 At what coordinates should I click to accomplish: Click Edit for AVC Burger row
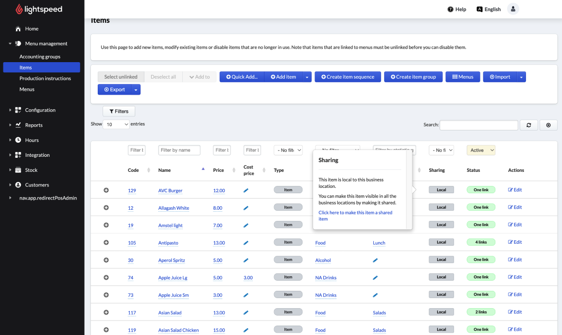click(515, 190)
